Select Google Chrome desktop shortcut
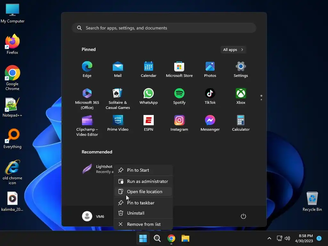 click(12, 78)
